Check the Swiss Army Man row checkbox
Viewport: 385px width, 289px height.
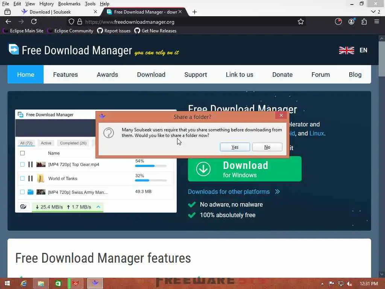pos(22,192)
